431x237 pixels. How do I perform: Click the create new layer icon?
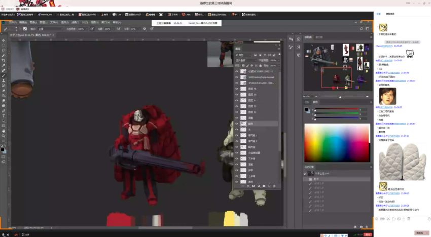pyautogui.click(x=269, y=186)
